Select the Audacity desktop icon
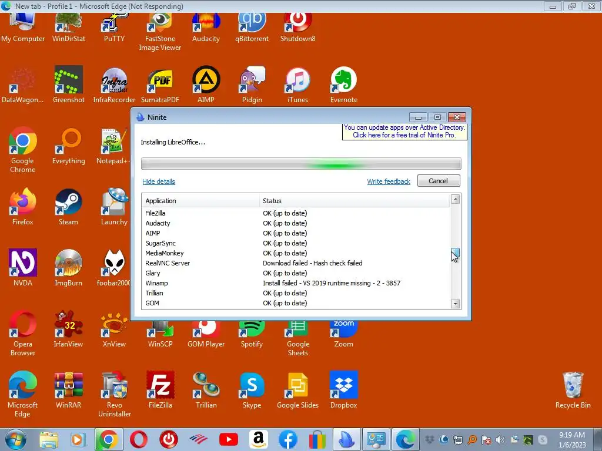The image size is (602, 451). (x=206, y=28)
